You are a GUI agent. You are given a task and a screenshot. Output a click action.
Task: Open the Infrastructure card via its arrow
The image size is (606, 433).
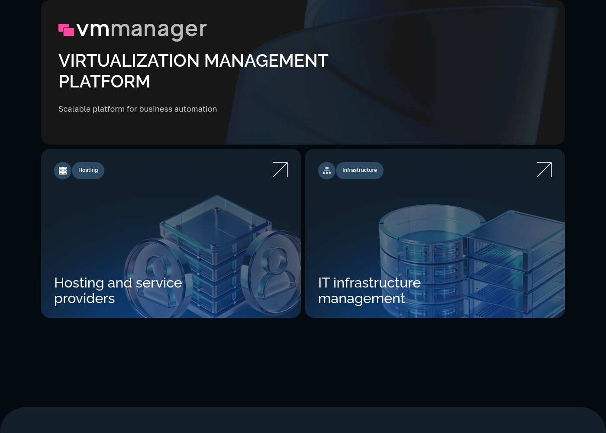544,170
